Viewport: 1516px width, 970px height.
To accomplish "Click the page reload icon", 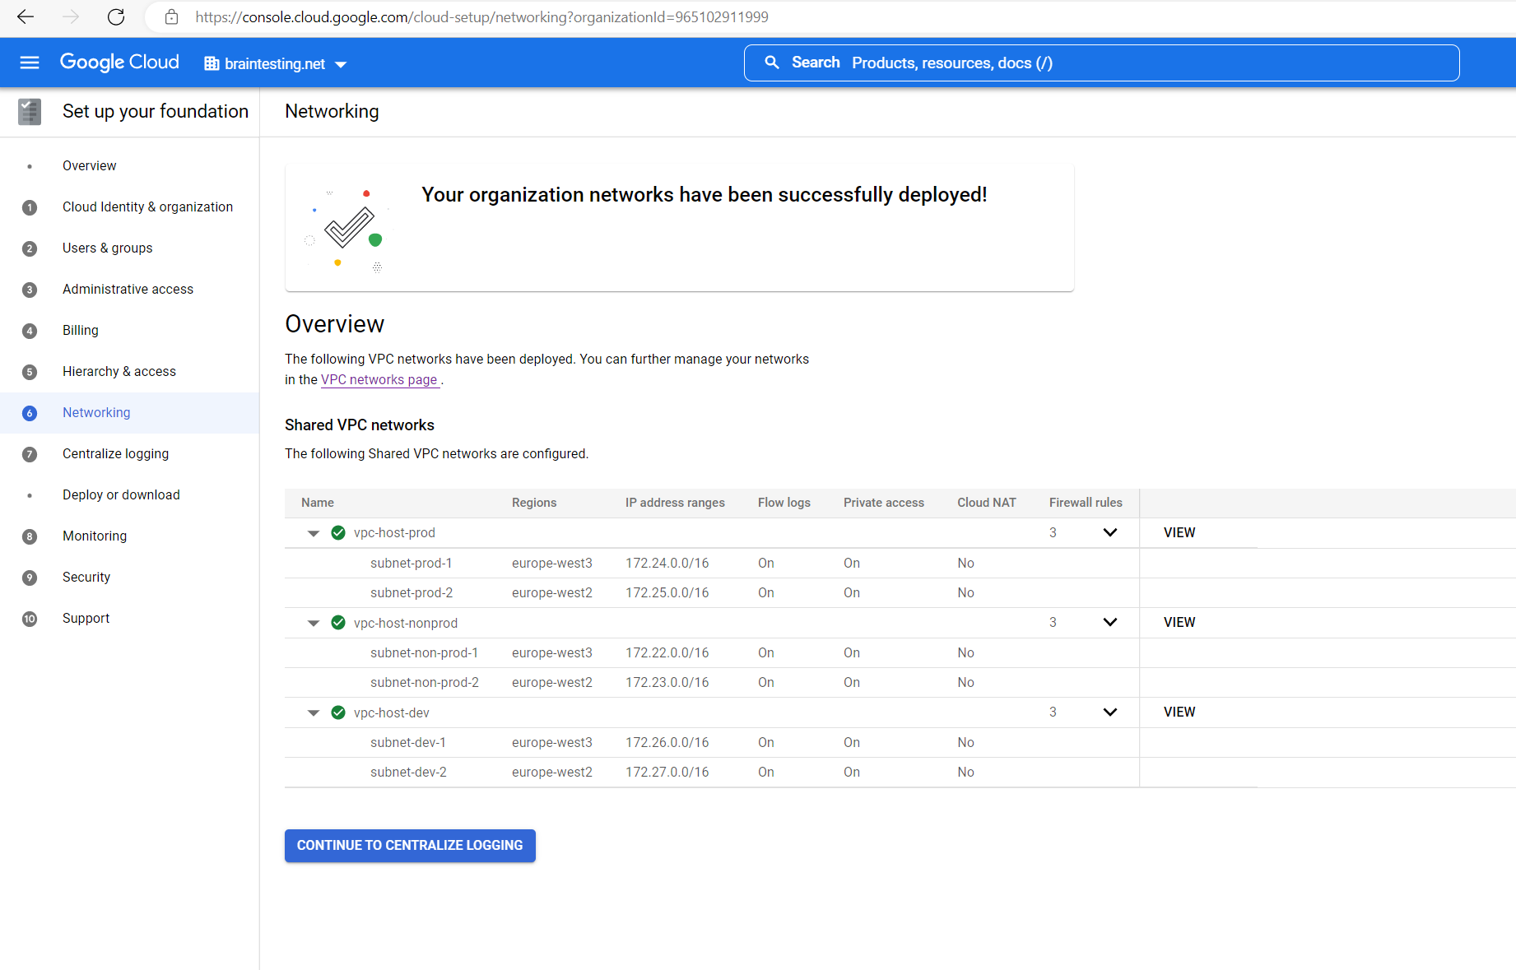I will point(115,16).
